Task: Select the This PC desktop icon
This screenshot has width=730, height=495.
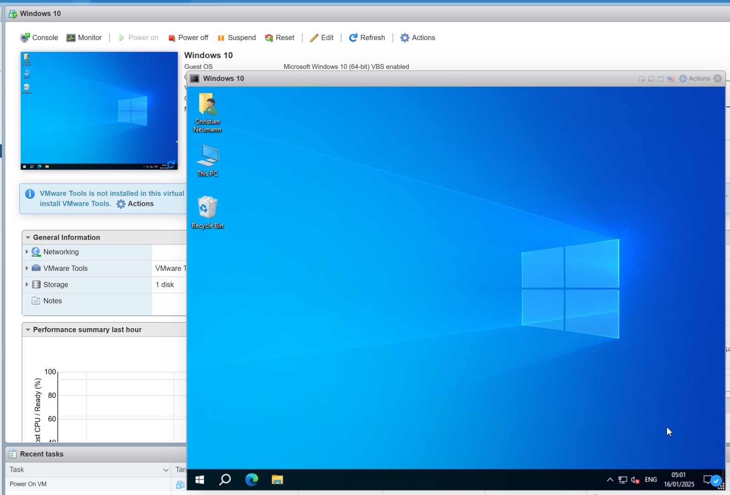Action: 207,161
